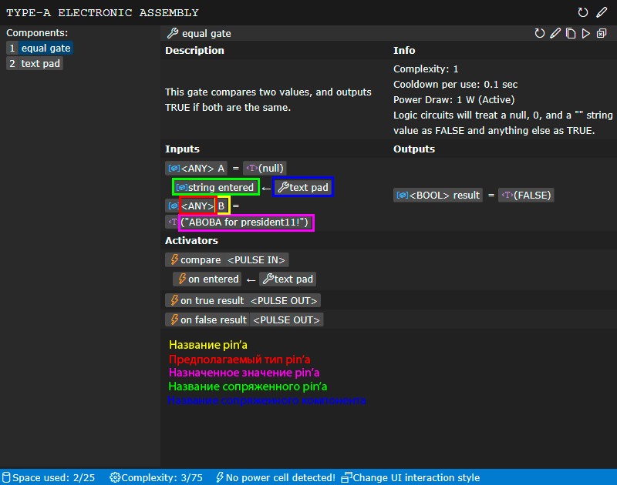Click the equal gate pencil rename icon
617x485 pixels.
point(555,33)
